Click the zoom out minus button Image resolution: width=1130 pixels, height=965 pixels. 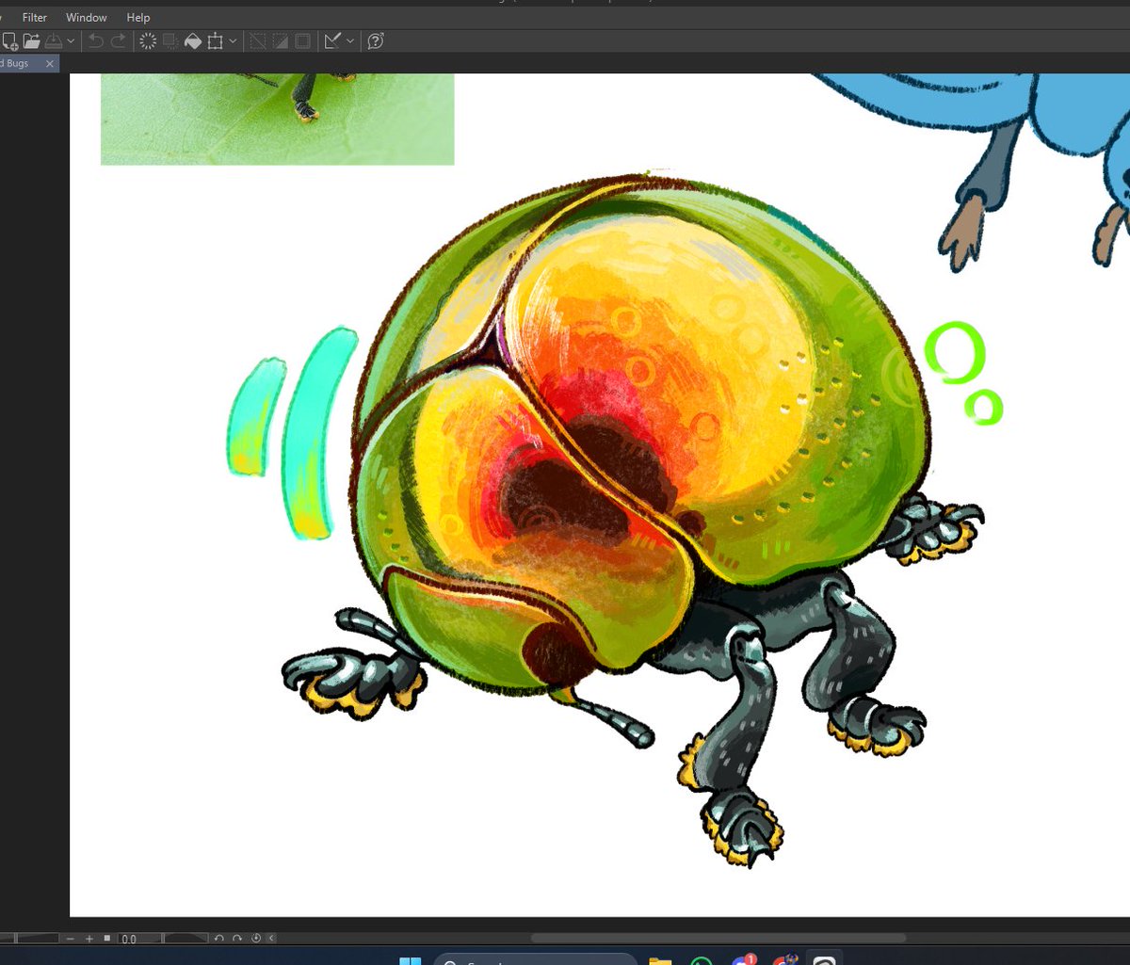[71, 939]
